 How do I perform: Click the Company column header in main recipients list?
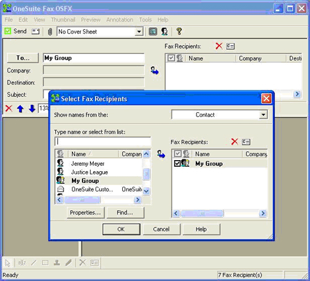point(261,58)
